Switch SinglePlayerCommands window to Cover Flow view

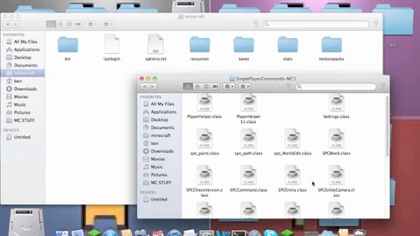tap(215, 87)
